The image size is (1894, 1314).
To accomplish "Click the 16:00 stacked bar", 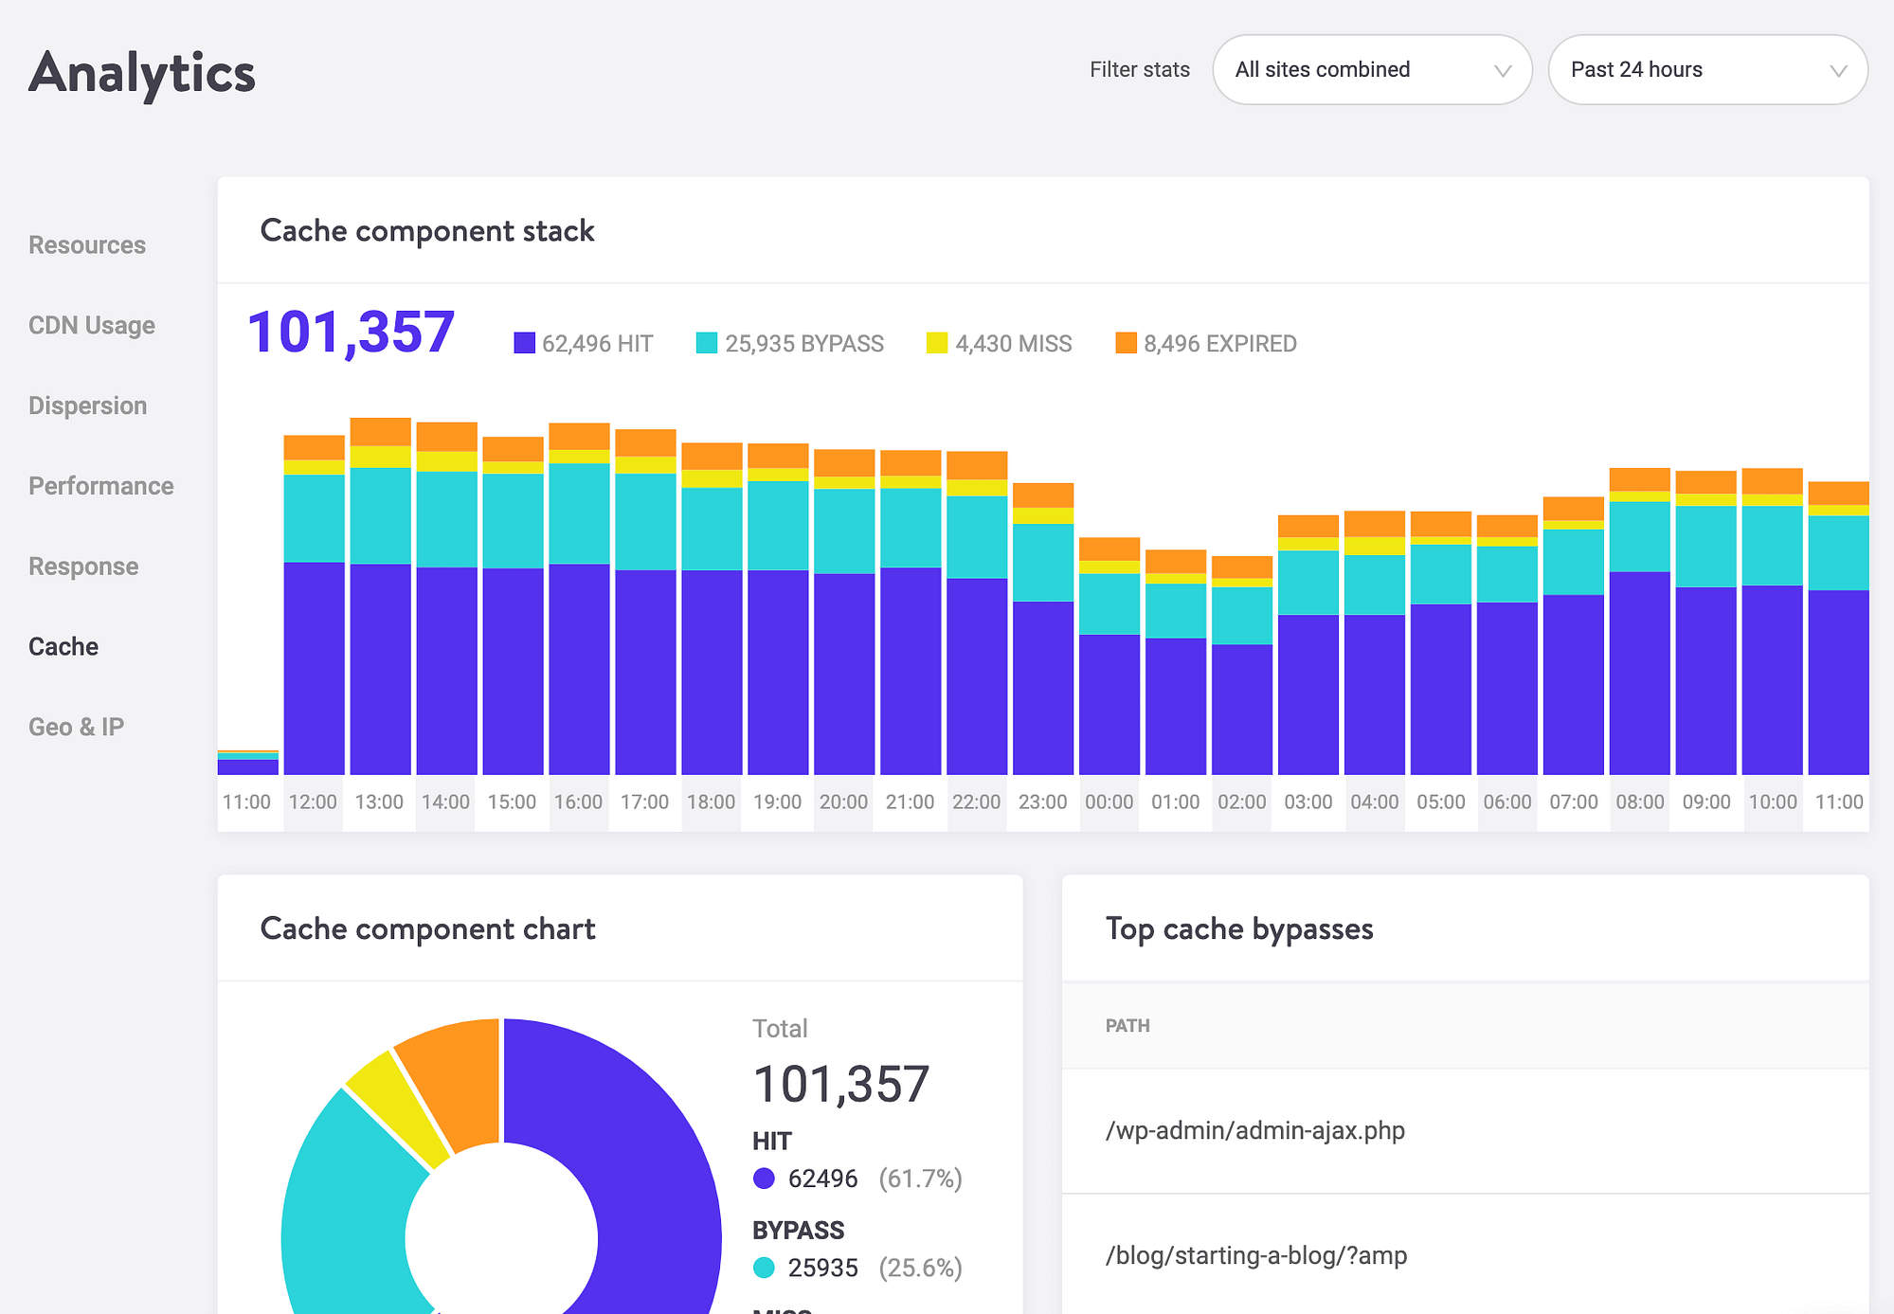I will point(580,599).
